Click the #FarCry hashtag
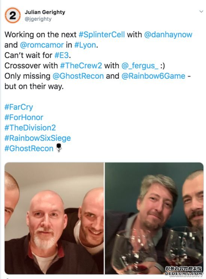Screen dimensions: 206x279 pyautogui.click(x=19, y=107)
